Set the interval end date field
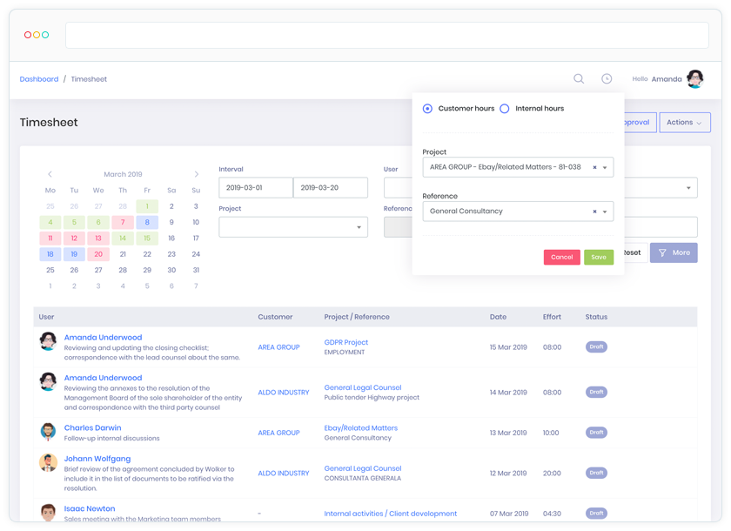Screen dimensions: 731x531 click(x=331, y=187)
